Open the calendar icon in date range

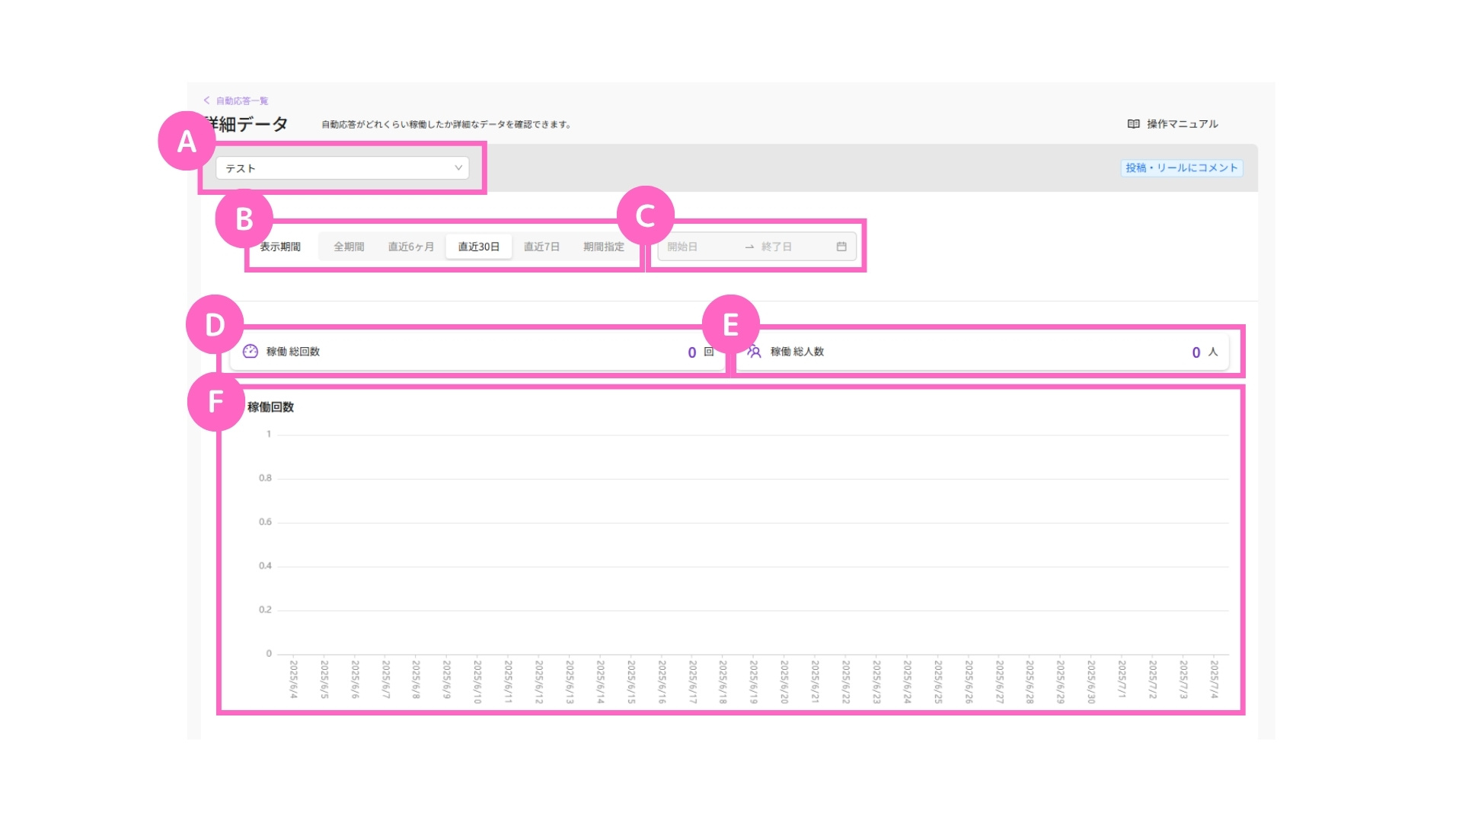coord(841,247)
